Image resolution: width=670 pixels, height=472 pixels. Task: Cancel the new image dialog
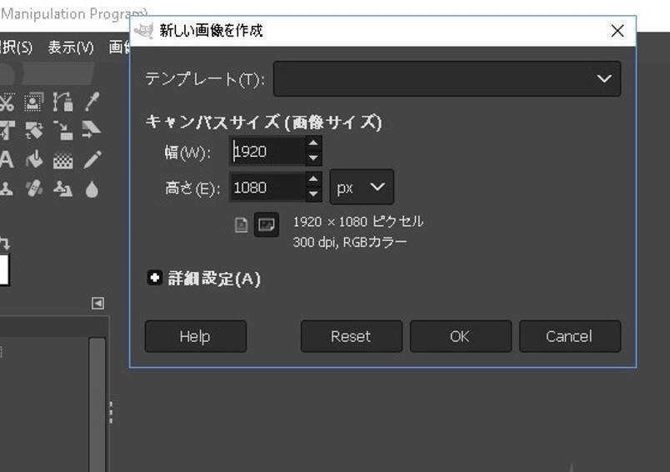point(569,336)
